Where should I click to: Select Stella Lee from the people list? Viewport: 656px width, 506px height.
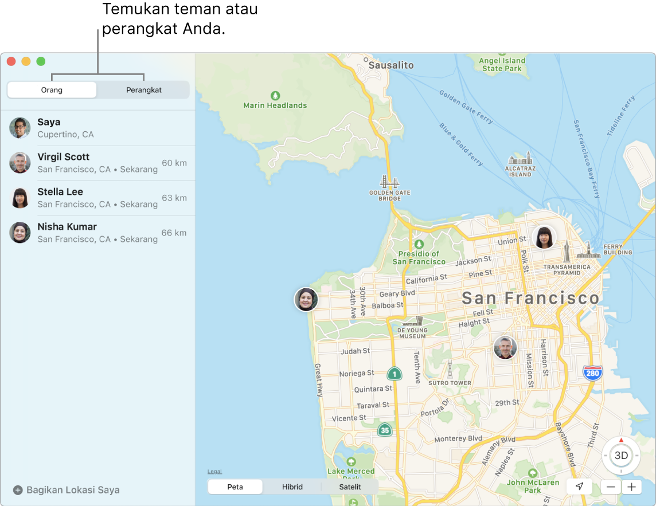pos(86,198)
